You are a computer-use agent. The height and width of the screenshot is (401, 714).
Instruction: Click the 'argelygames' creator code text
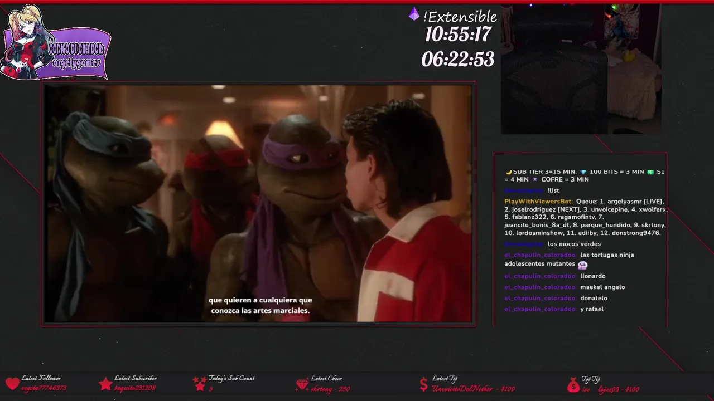(x=76, y=63)
